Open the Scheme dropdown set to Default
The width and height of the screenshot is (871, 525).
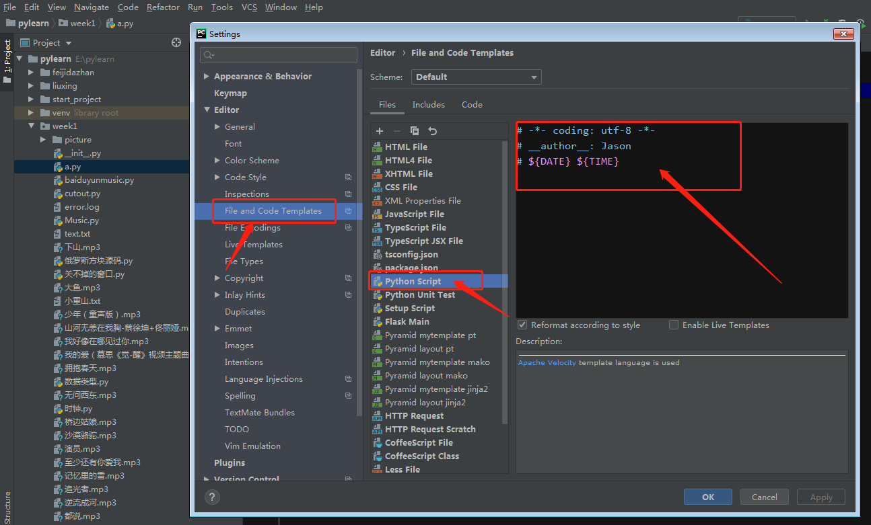pos(477,77)
